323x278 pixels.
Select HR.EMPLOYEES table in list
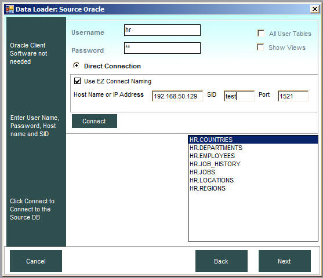[253, 156]
